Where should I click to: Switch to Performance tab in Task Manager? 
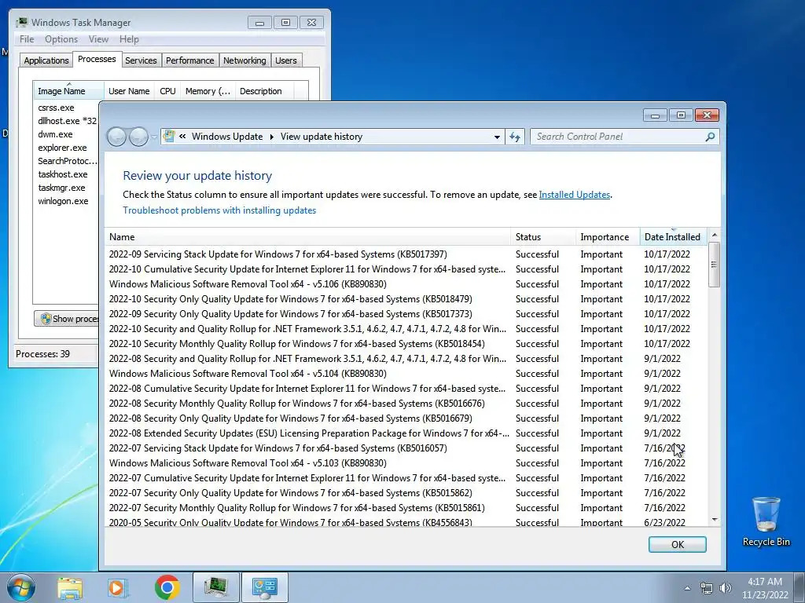point(189,60)
